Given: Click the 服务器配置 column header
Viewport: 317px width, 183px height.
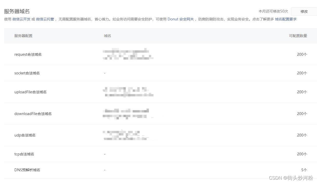Looking at the screenshot, I should pos(23,36).
